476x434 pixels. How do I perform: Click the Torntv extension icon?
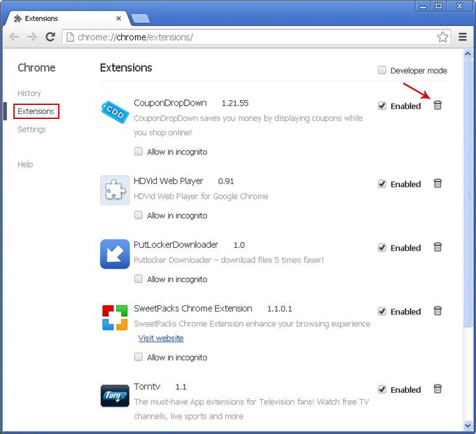(115, 395)
